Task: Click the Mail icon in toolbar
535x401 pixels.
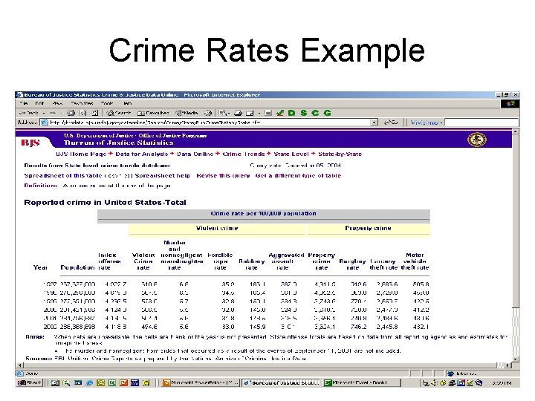Action: [x=222, y=113]
